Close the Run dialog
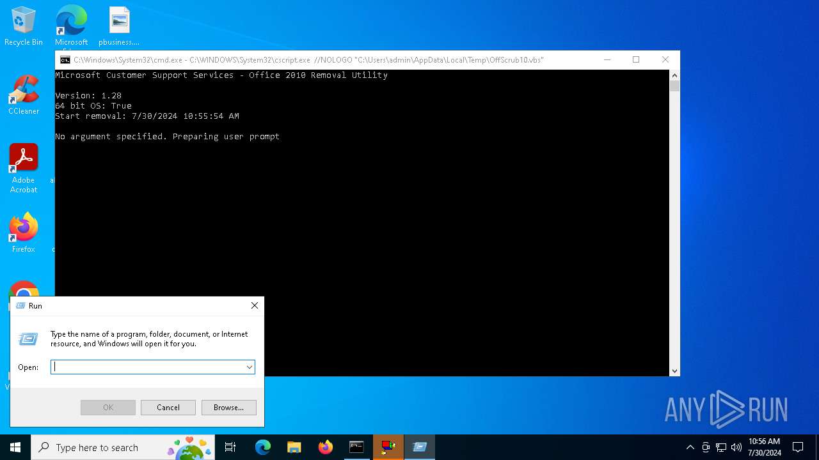Image resolution: width=819 pixels, height=460 pixels. [255, 305]
